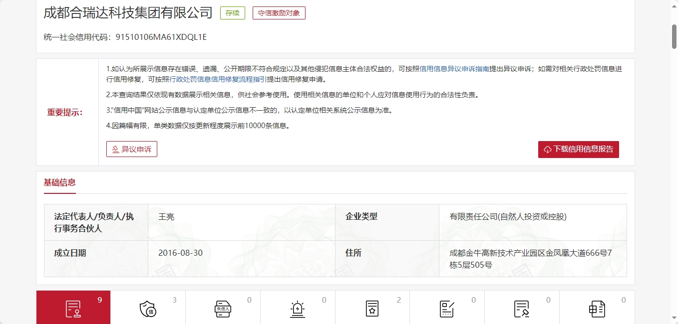Click the vertical scrollbar thumb
The width and height of the screenshot is (678, 324).
tap(674, 36)
